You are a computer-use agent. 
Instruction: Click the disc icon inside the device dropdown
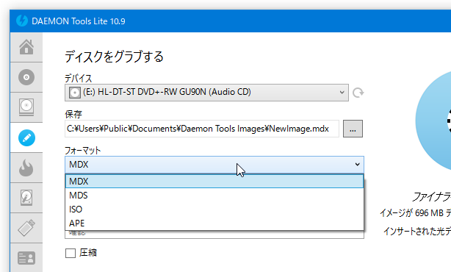[x=74, y=93]
